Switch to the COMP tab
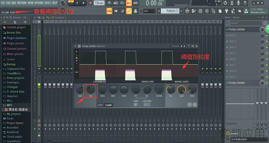 click(x=108, y=105)
